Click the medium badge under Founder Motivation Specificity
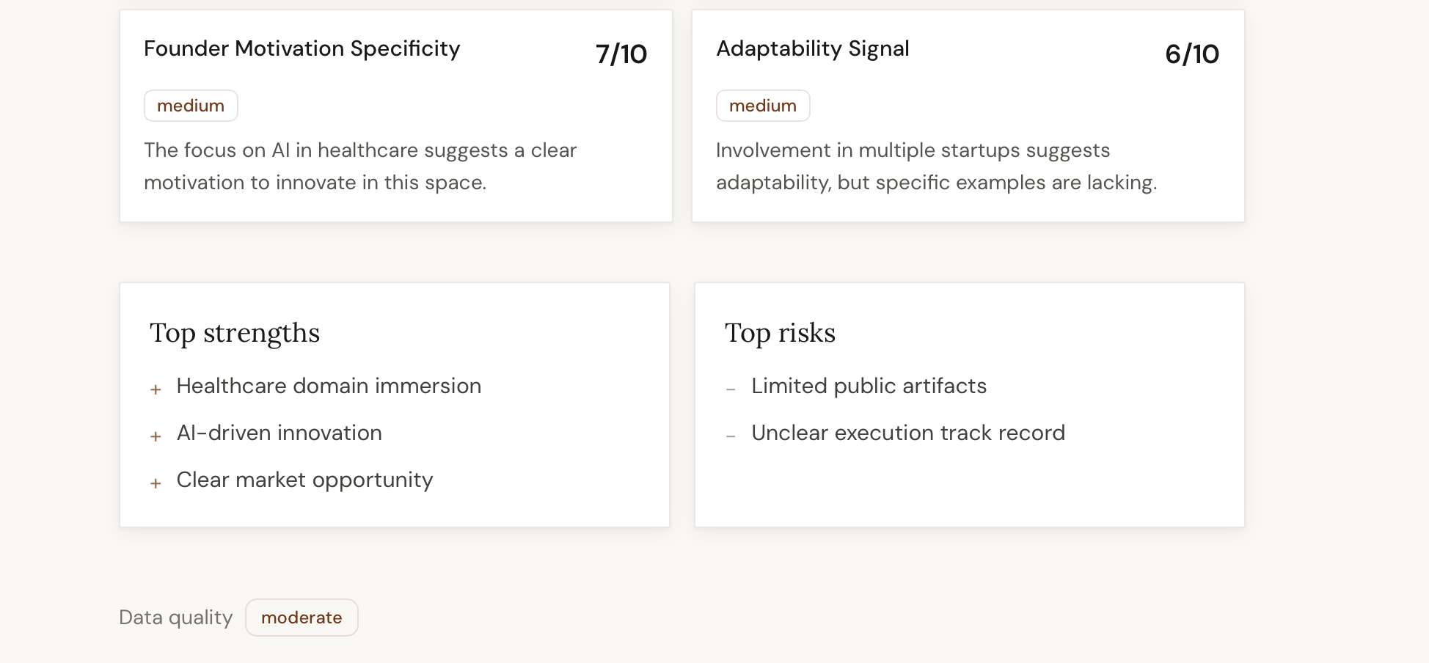Image resolution: width=1429 pixels, height=663 pixels. (191, 106)
